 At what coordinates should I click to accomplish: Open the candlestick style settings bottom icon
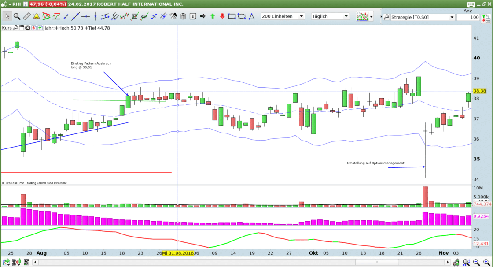pyautogui.click(x=16, y=262)
